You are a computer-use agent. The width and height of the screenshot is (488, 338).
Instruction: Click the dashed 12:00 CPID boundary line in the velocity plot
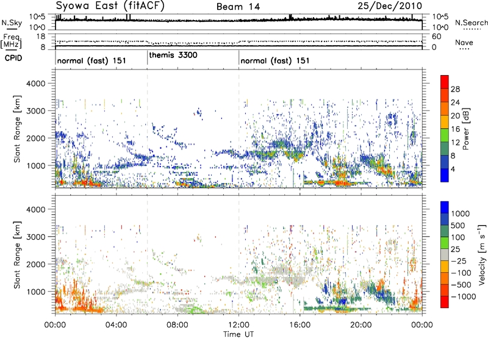(x=239, y=254)
